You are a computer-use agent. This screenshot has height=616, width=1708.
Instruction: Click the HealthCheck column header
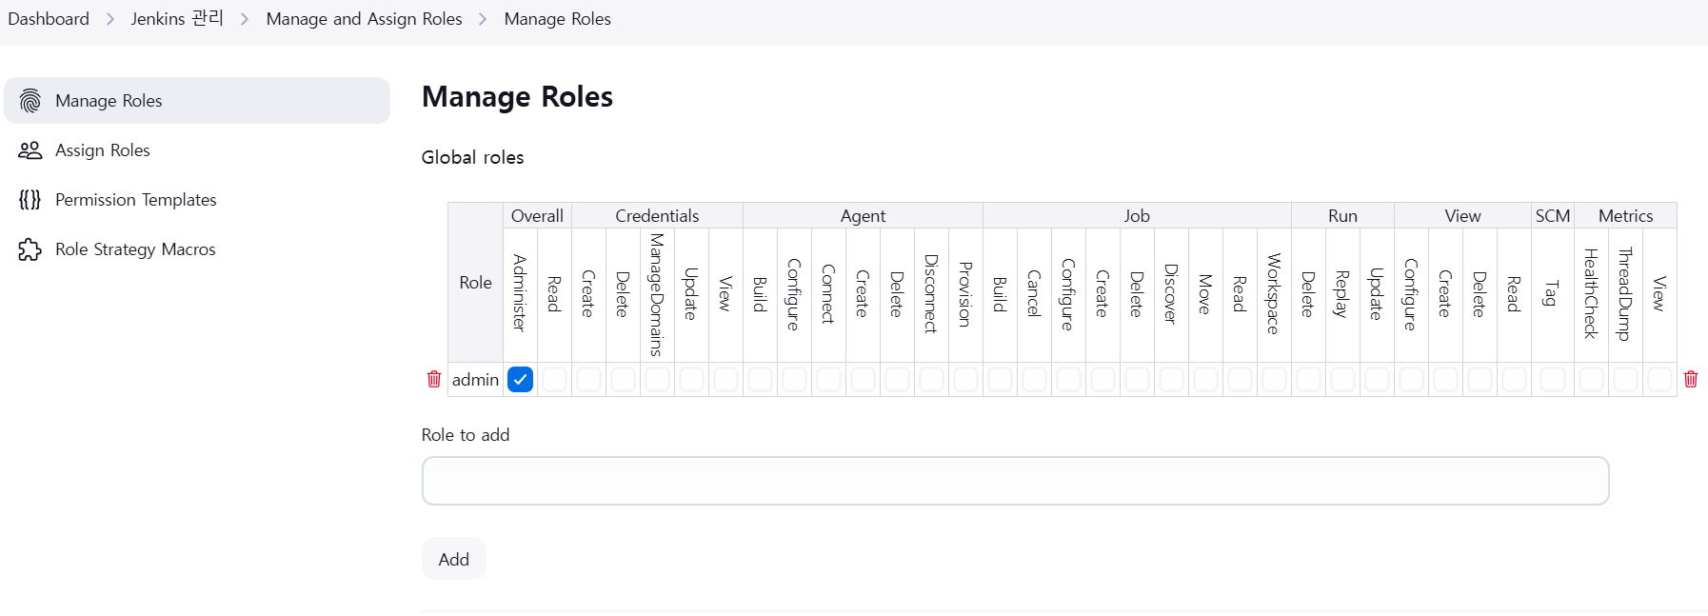(1591, 293)
